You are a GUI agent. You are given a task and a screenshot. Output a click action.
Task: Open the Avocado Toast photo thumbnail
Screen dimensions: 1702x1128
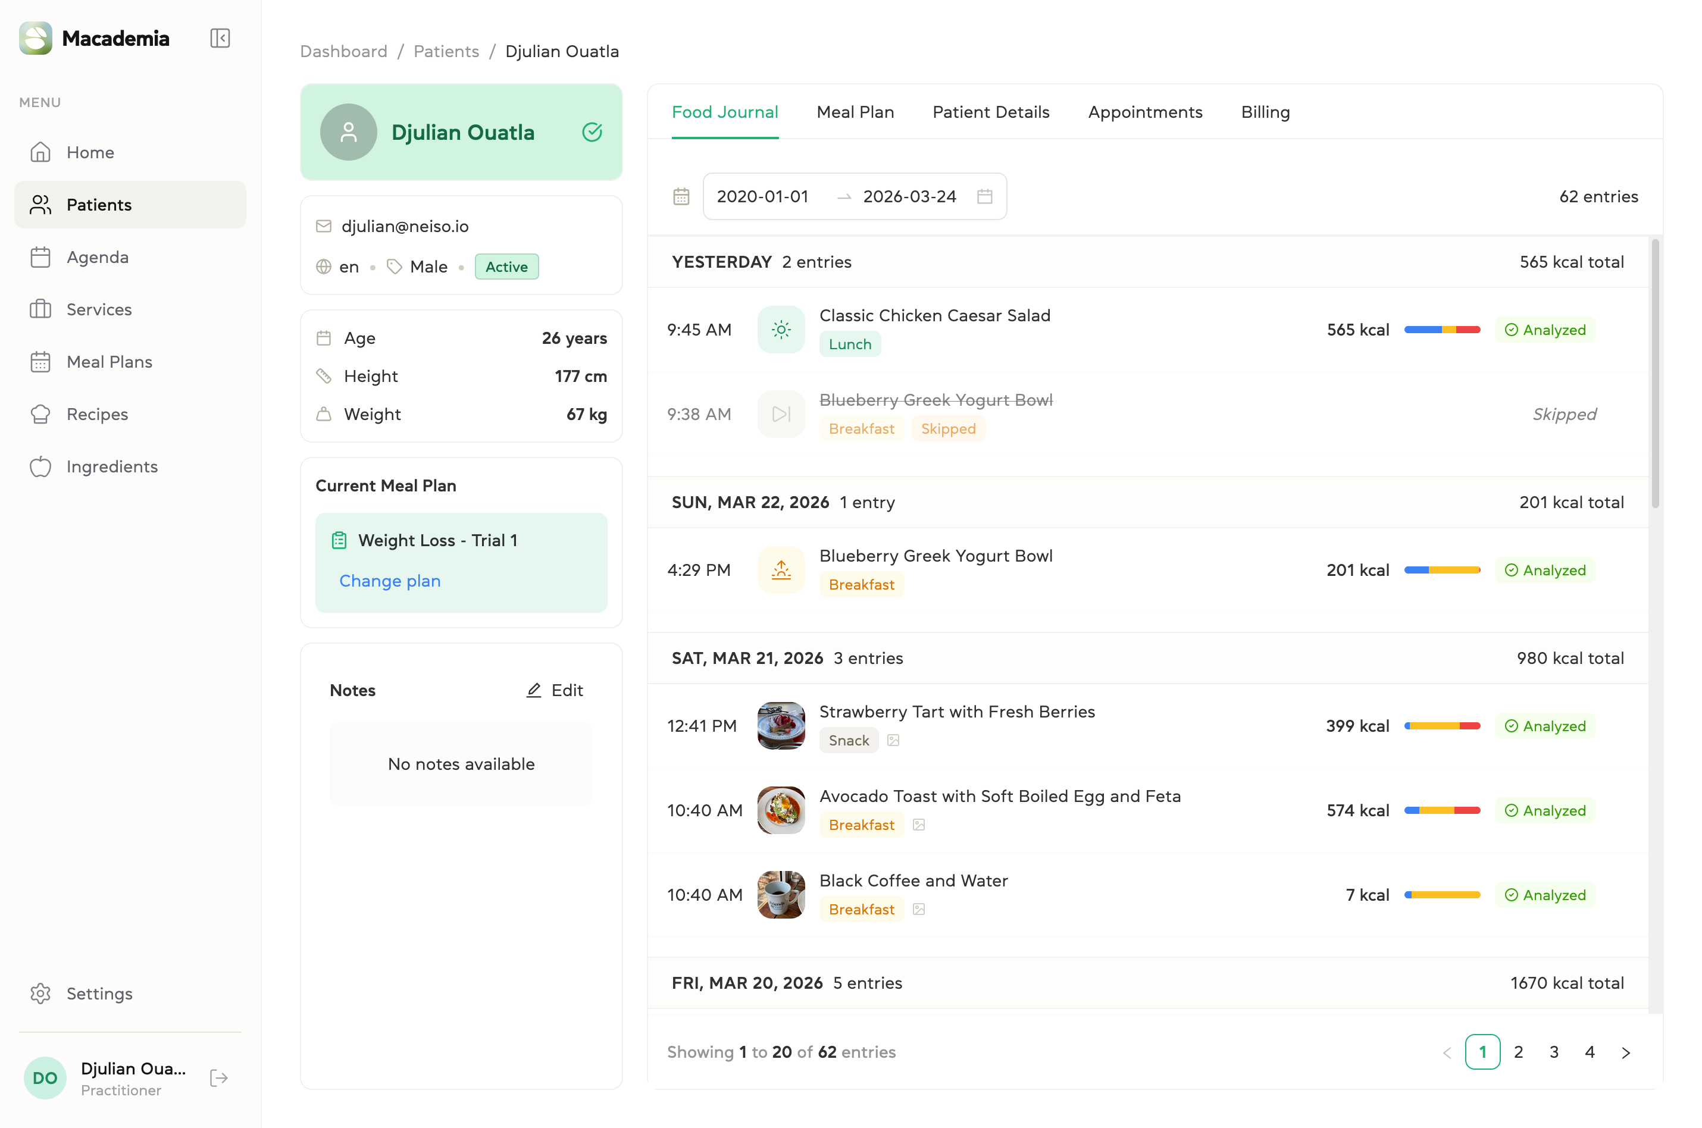pos(781,811)
